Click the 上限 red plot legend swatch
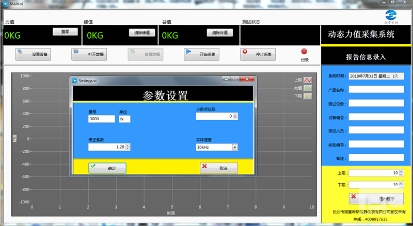The image size is (413, 226). point(307,80)
